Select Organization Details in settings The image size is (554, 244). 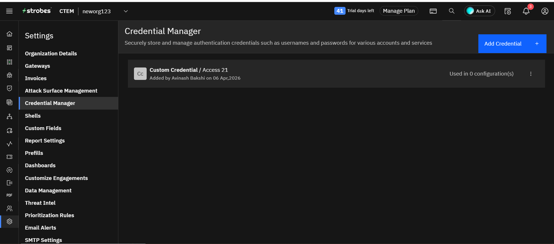(x=51, y=53)
